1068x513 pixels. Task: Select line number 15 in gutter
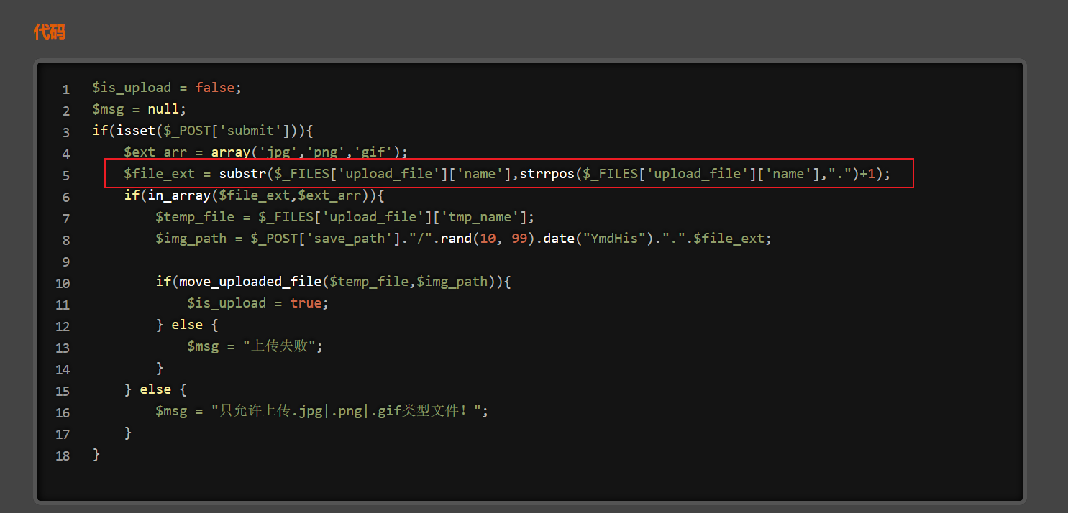63,391
